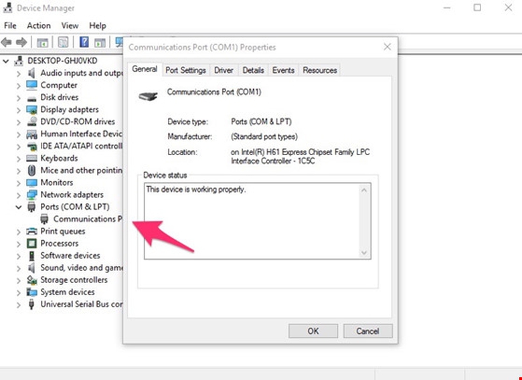
Task: Click the Forward arrow toolbar icon
Action: (21, 42)
